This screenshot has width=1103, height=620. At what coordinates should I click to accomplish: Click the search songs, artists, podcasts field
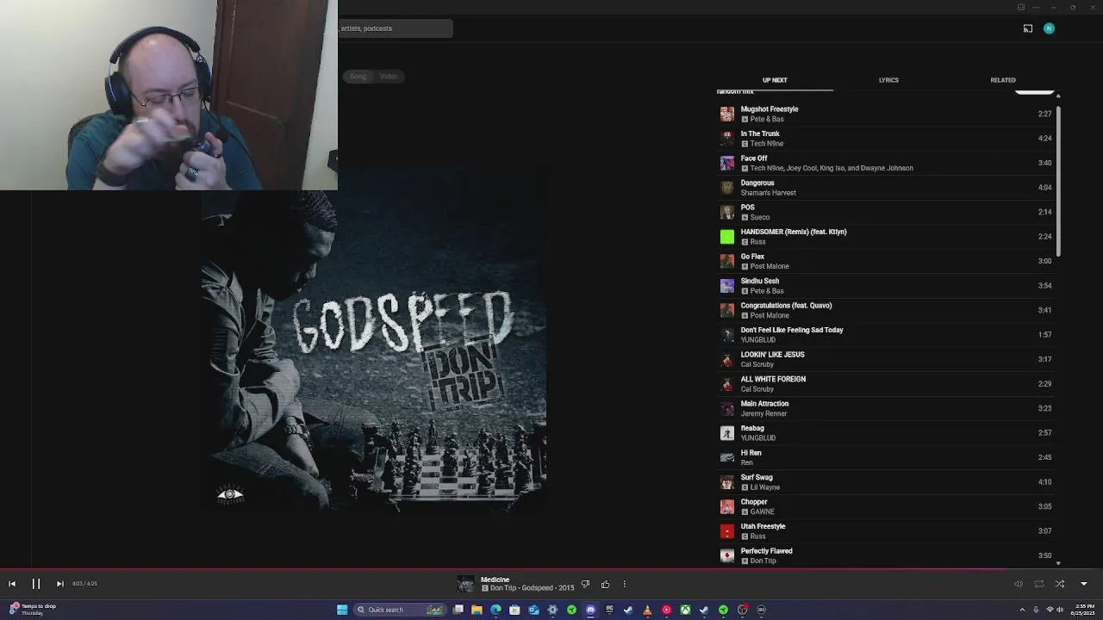pos(395,28)
